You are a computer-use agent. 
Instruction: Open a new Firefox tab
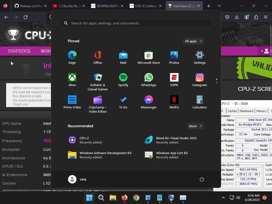(209, 6)
